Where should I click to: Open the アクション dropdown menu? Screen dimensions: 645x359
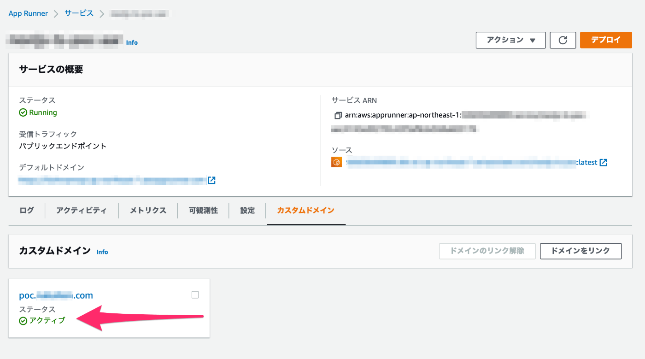511,40
